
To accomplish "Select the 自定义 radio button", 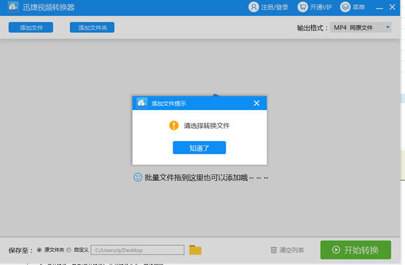I will click(69, 250).
